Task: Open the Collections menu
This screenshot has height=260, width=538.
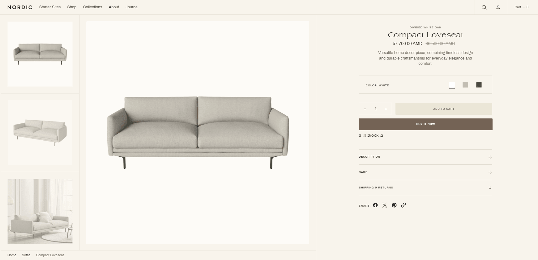Action: pos(92,7)
